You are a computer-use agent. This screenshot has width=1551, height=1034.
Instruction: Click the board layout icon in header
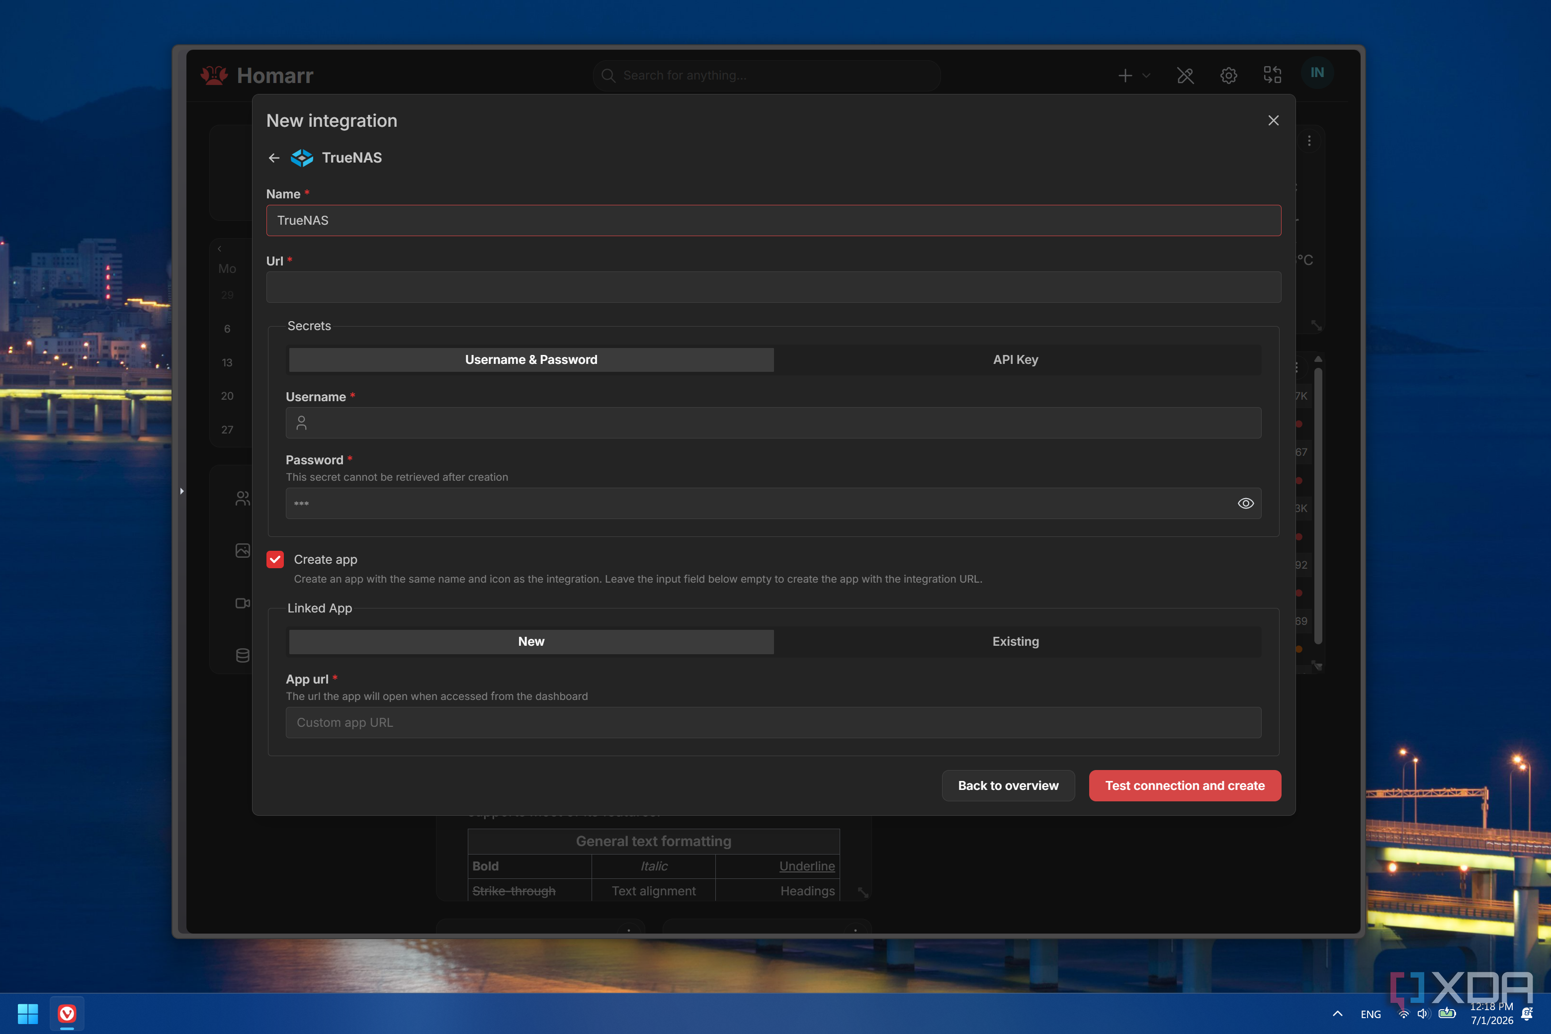coord(1272,75)
